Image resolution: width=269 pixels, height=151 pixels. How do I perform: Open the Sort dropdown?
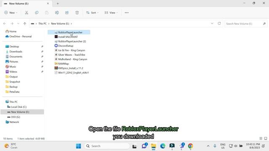[x=92, y=13]
